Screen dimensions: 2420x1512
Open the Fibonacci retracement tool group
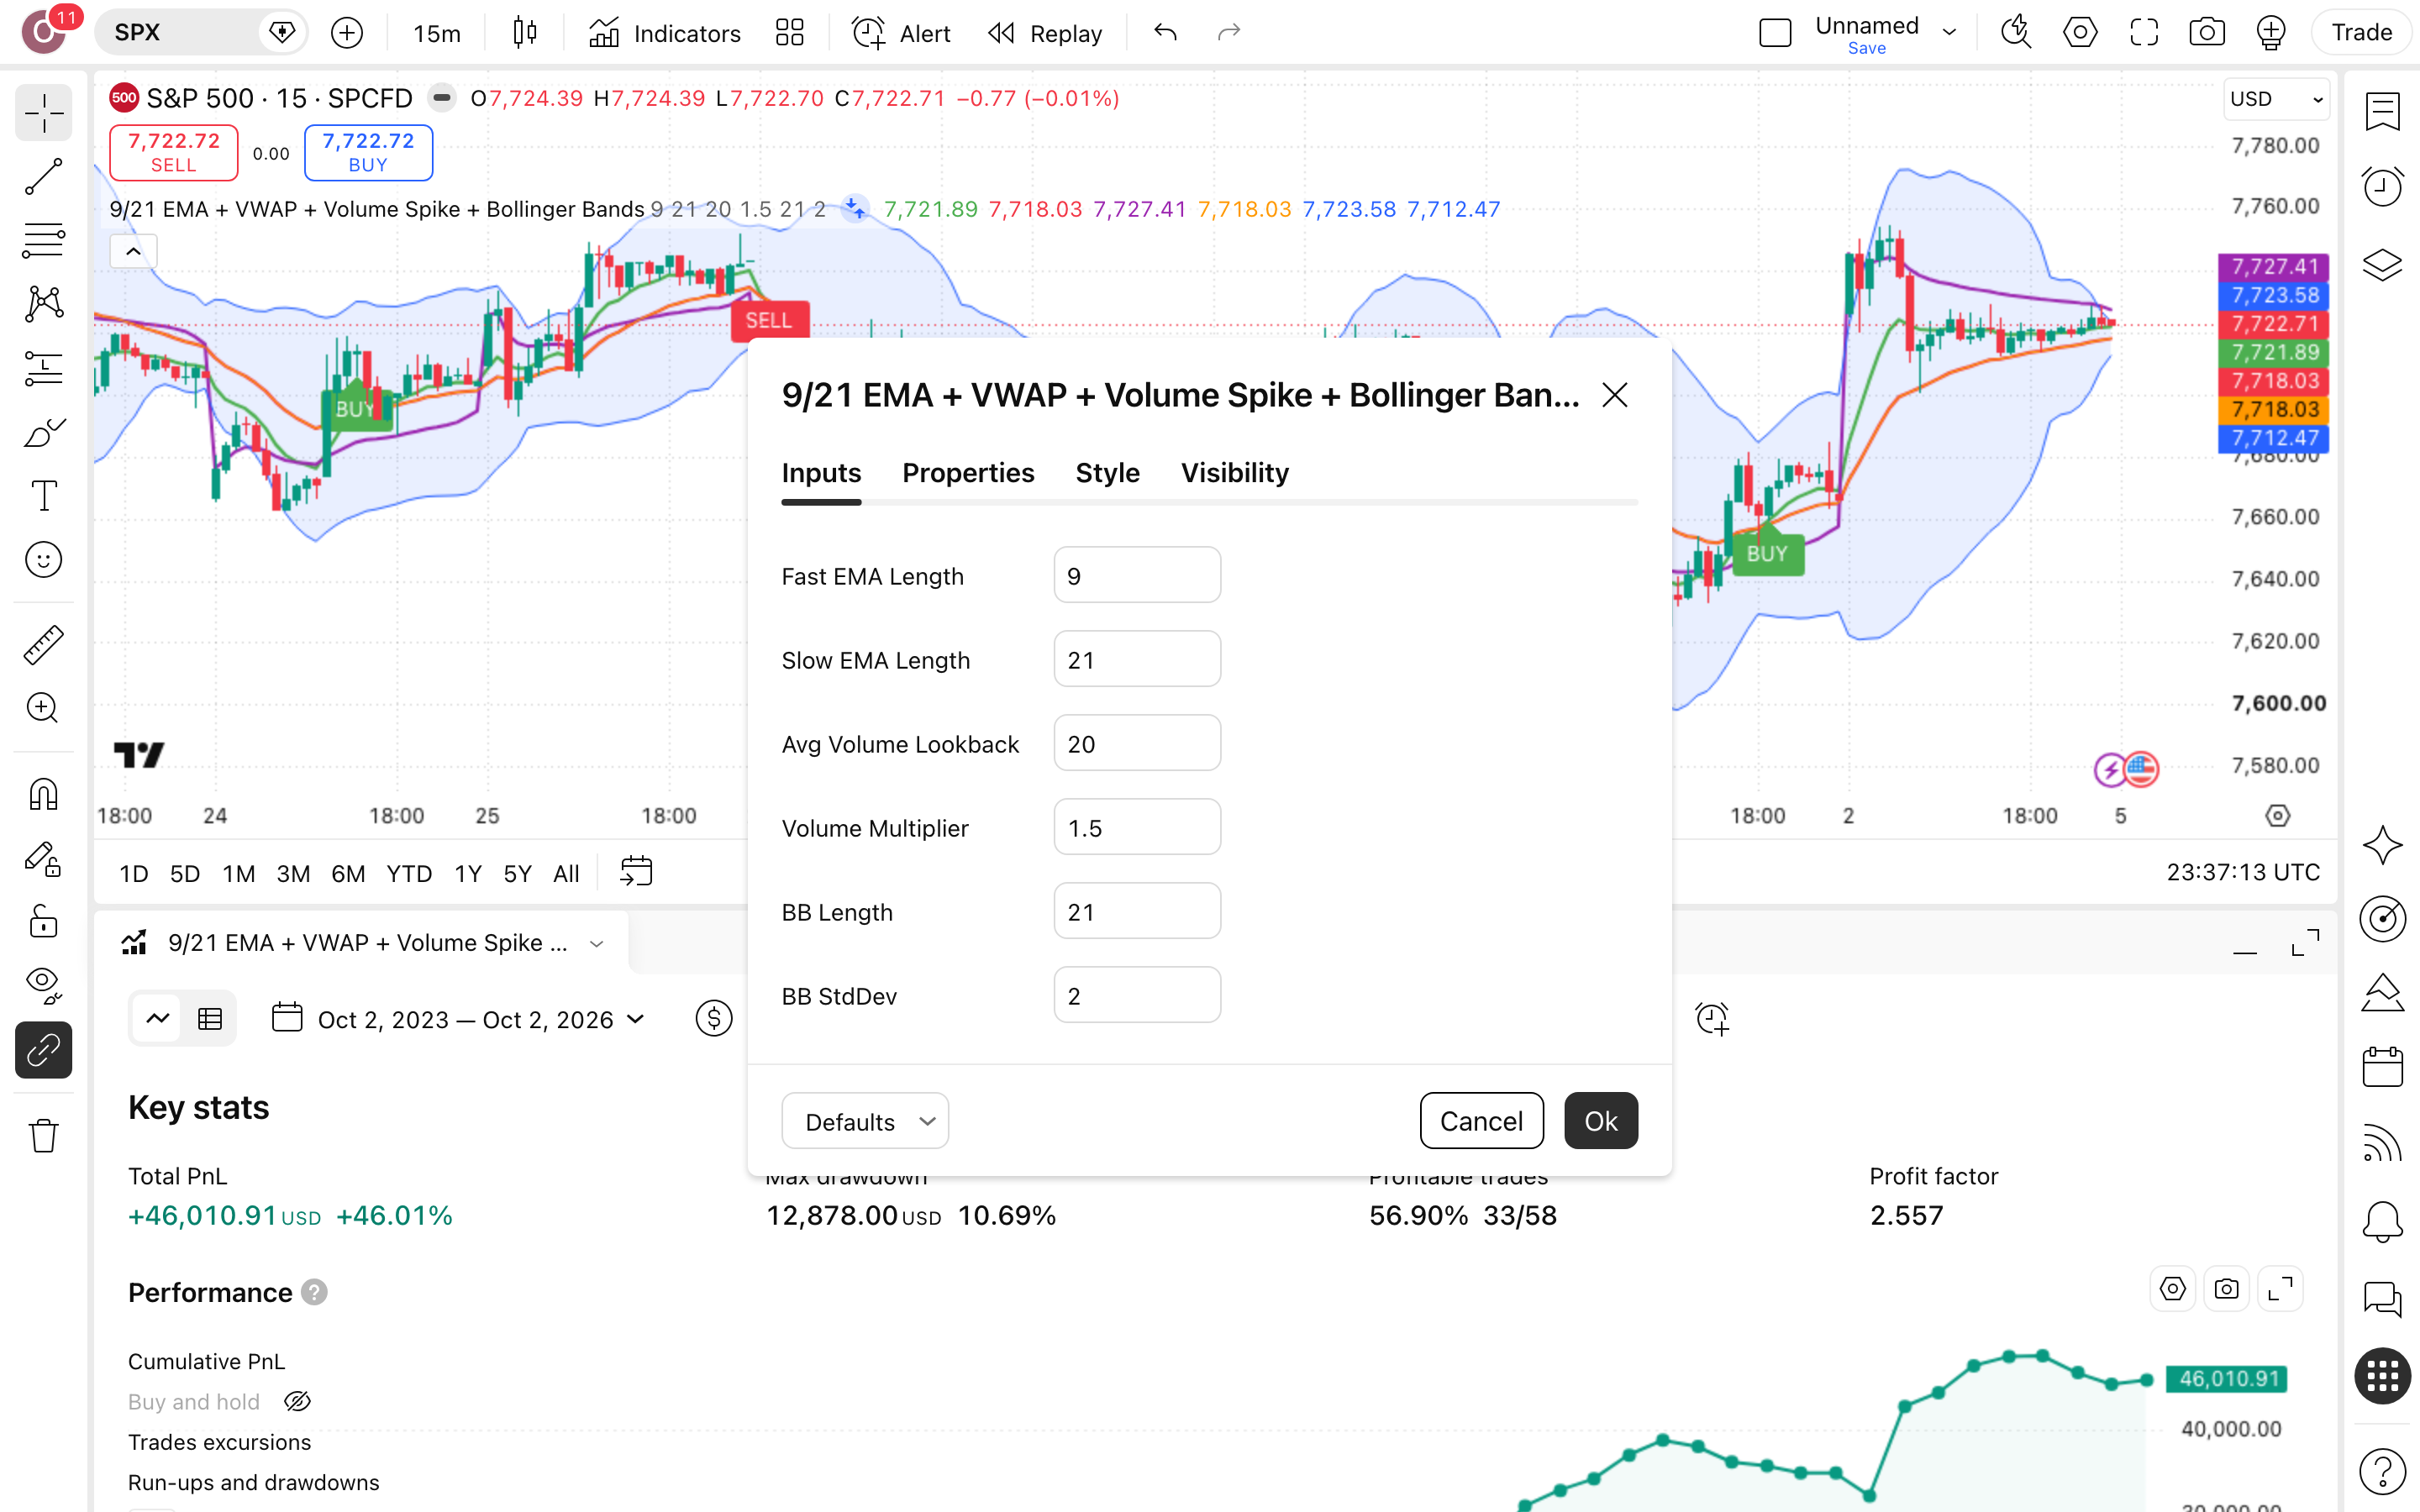pos(43,240)
